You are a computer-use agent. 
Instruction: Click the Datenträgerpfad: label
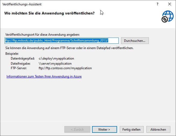(x=23, y=58)
